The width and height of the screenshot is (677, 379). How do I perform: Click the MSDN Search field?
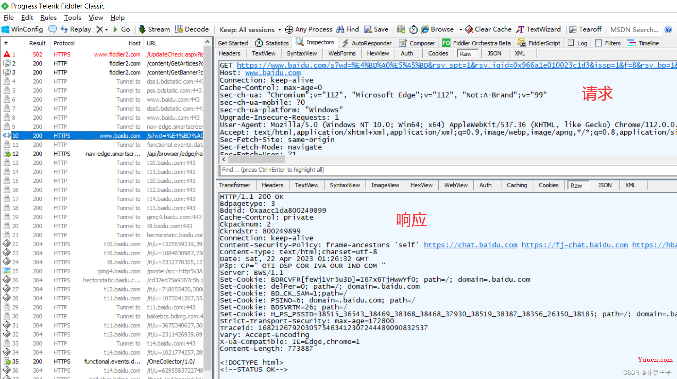[x=634, y=30]
